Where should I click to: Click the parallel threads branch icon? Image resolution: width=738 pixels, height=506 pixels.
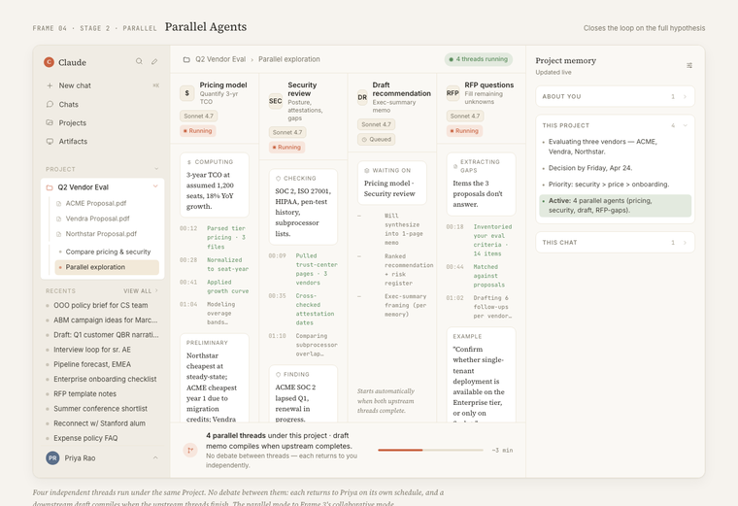coord(190,450)
